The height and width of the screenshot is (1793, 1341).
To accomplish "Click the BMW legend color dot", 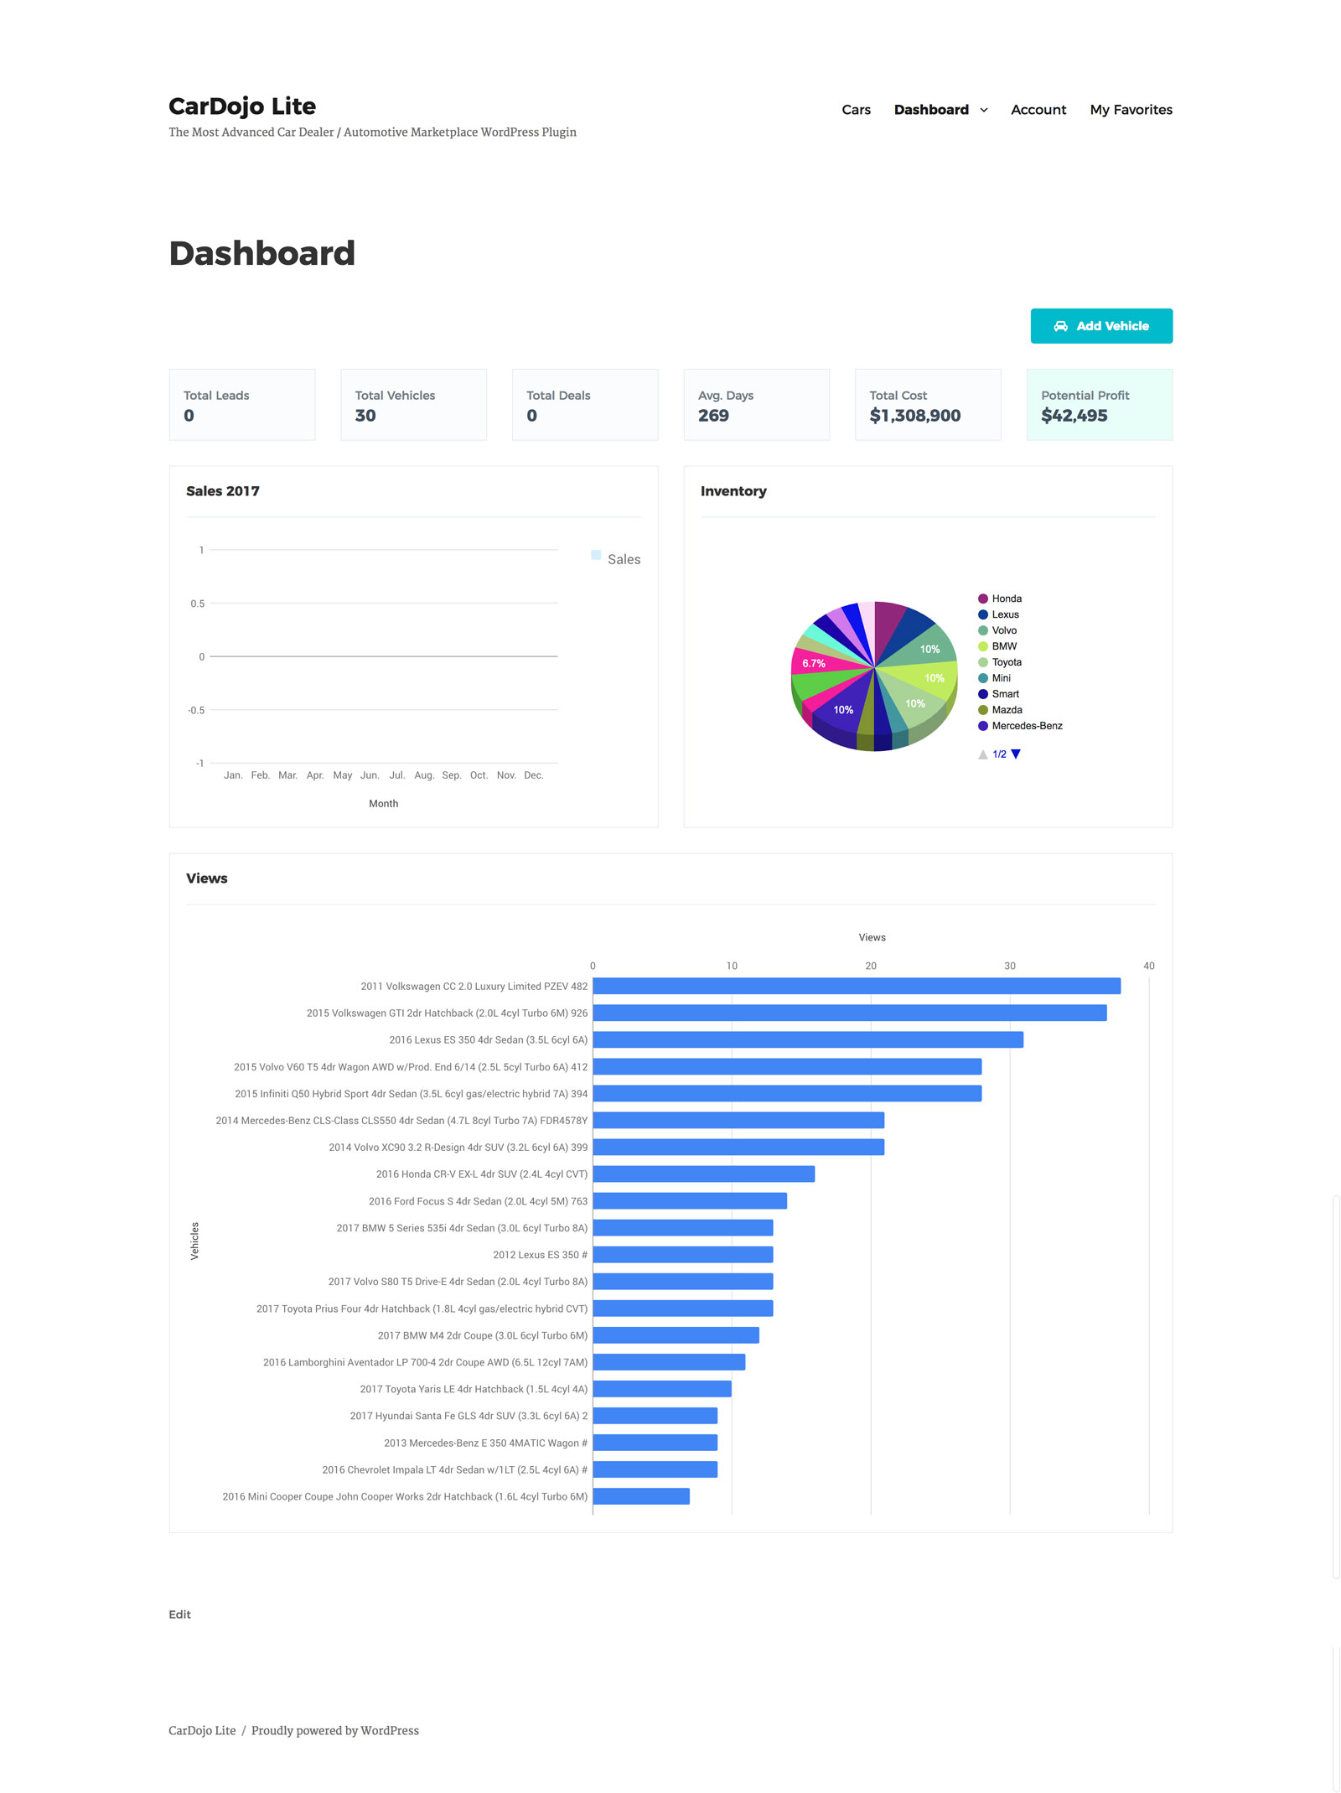I will (x=983, y=646).
